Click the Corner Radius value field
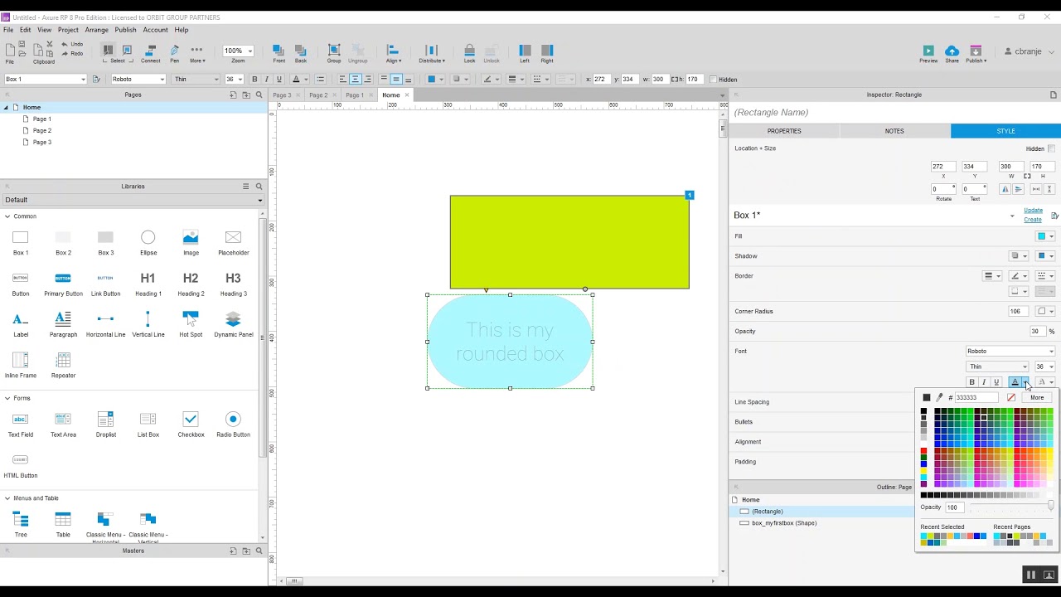The height and width of the screenshot is (597, 1061). (x=1018, y=312)
